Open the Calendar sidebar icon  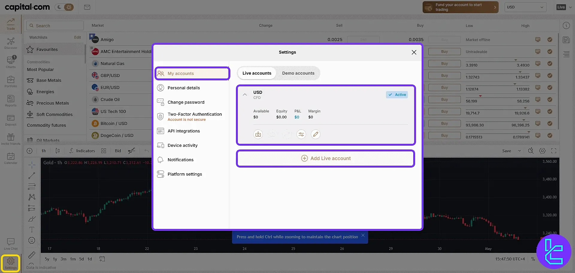coord(11,158)
